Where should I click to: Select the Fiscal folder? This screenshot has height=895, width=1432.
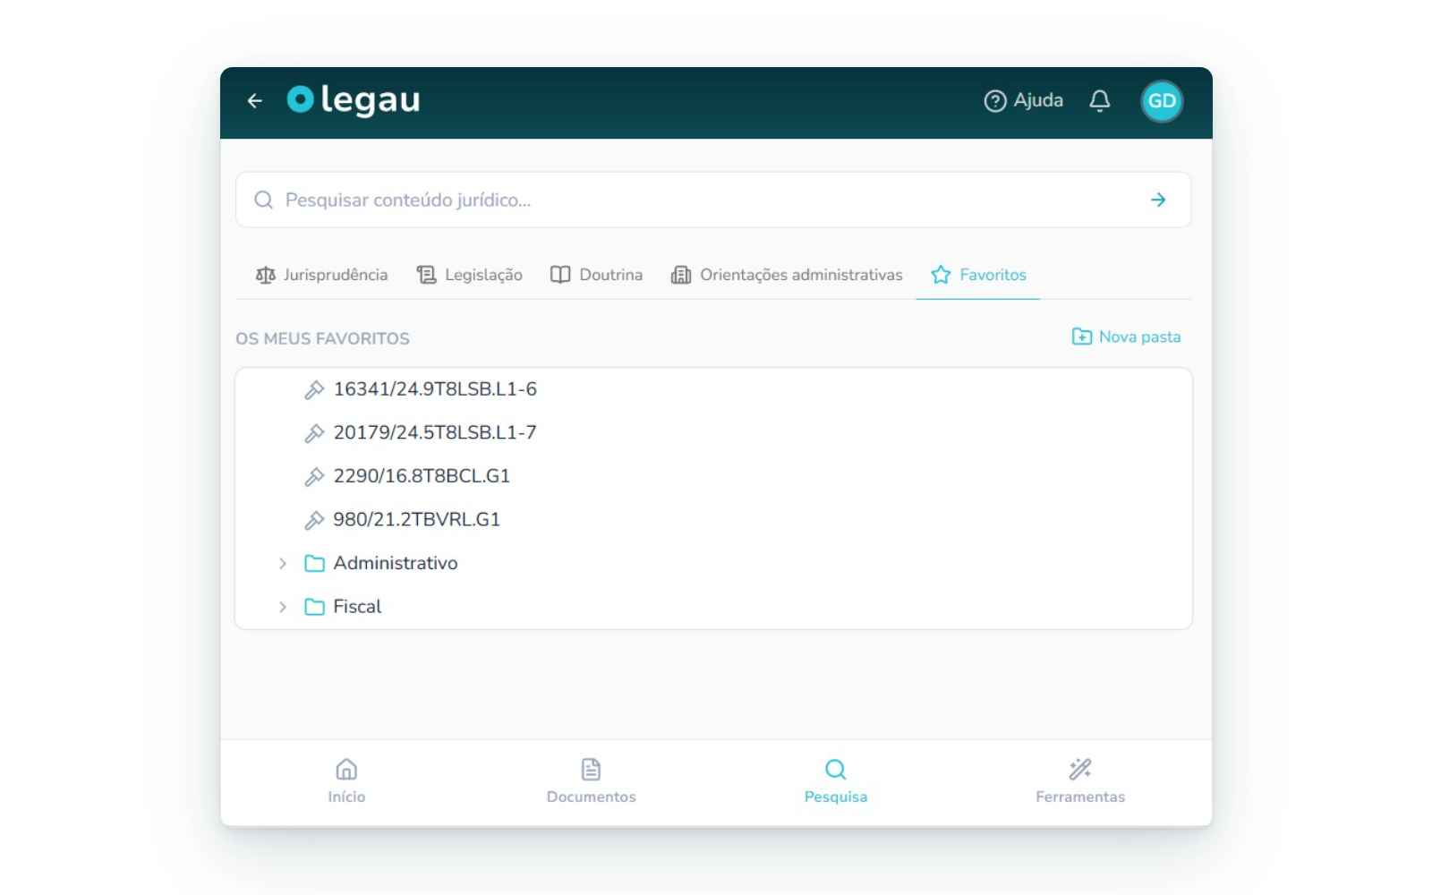(357, 607)
